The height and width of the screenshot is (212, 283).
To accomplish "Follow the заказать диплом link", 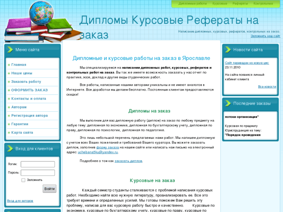I will coord(128,161).
